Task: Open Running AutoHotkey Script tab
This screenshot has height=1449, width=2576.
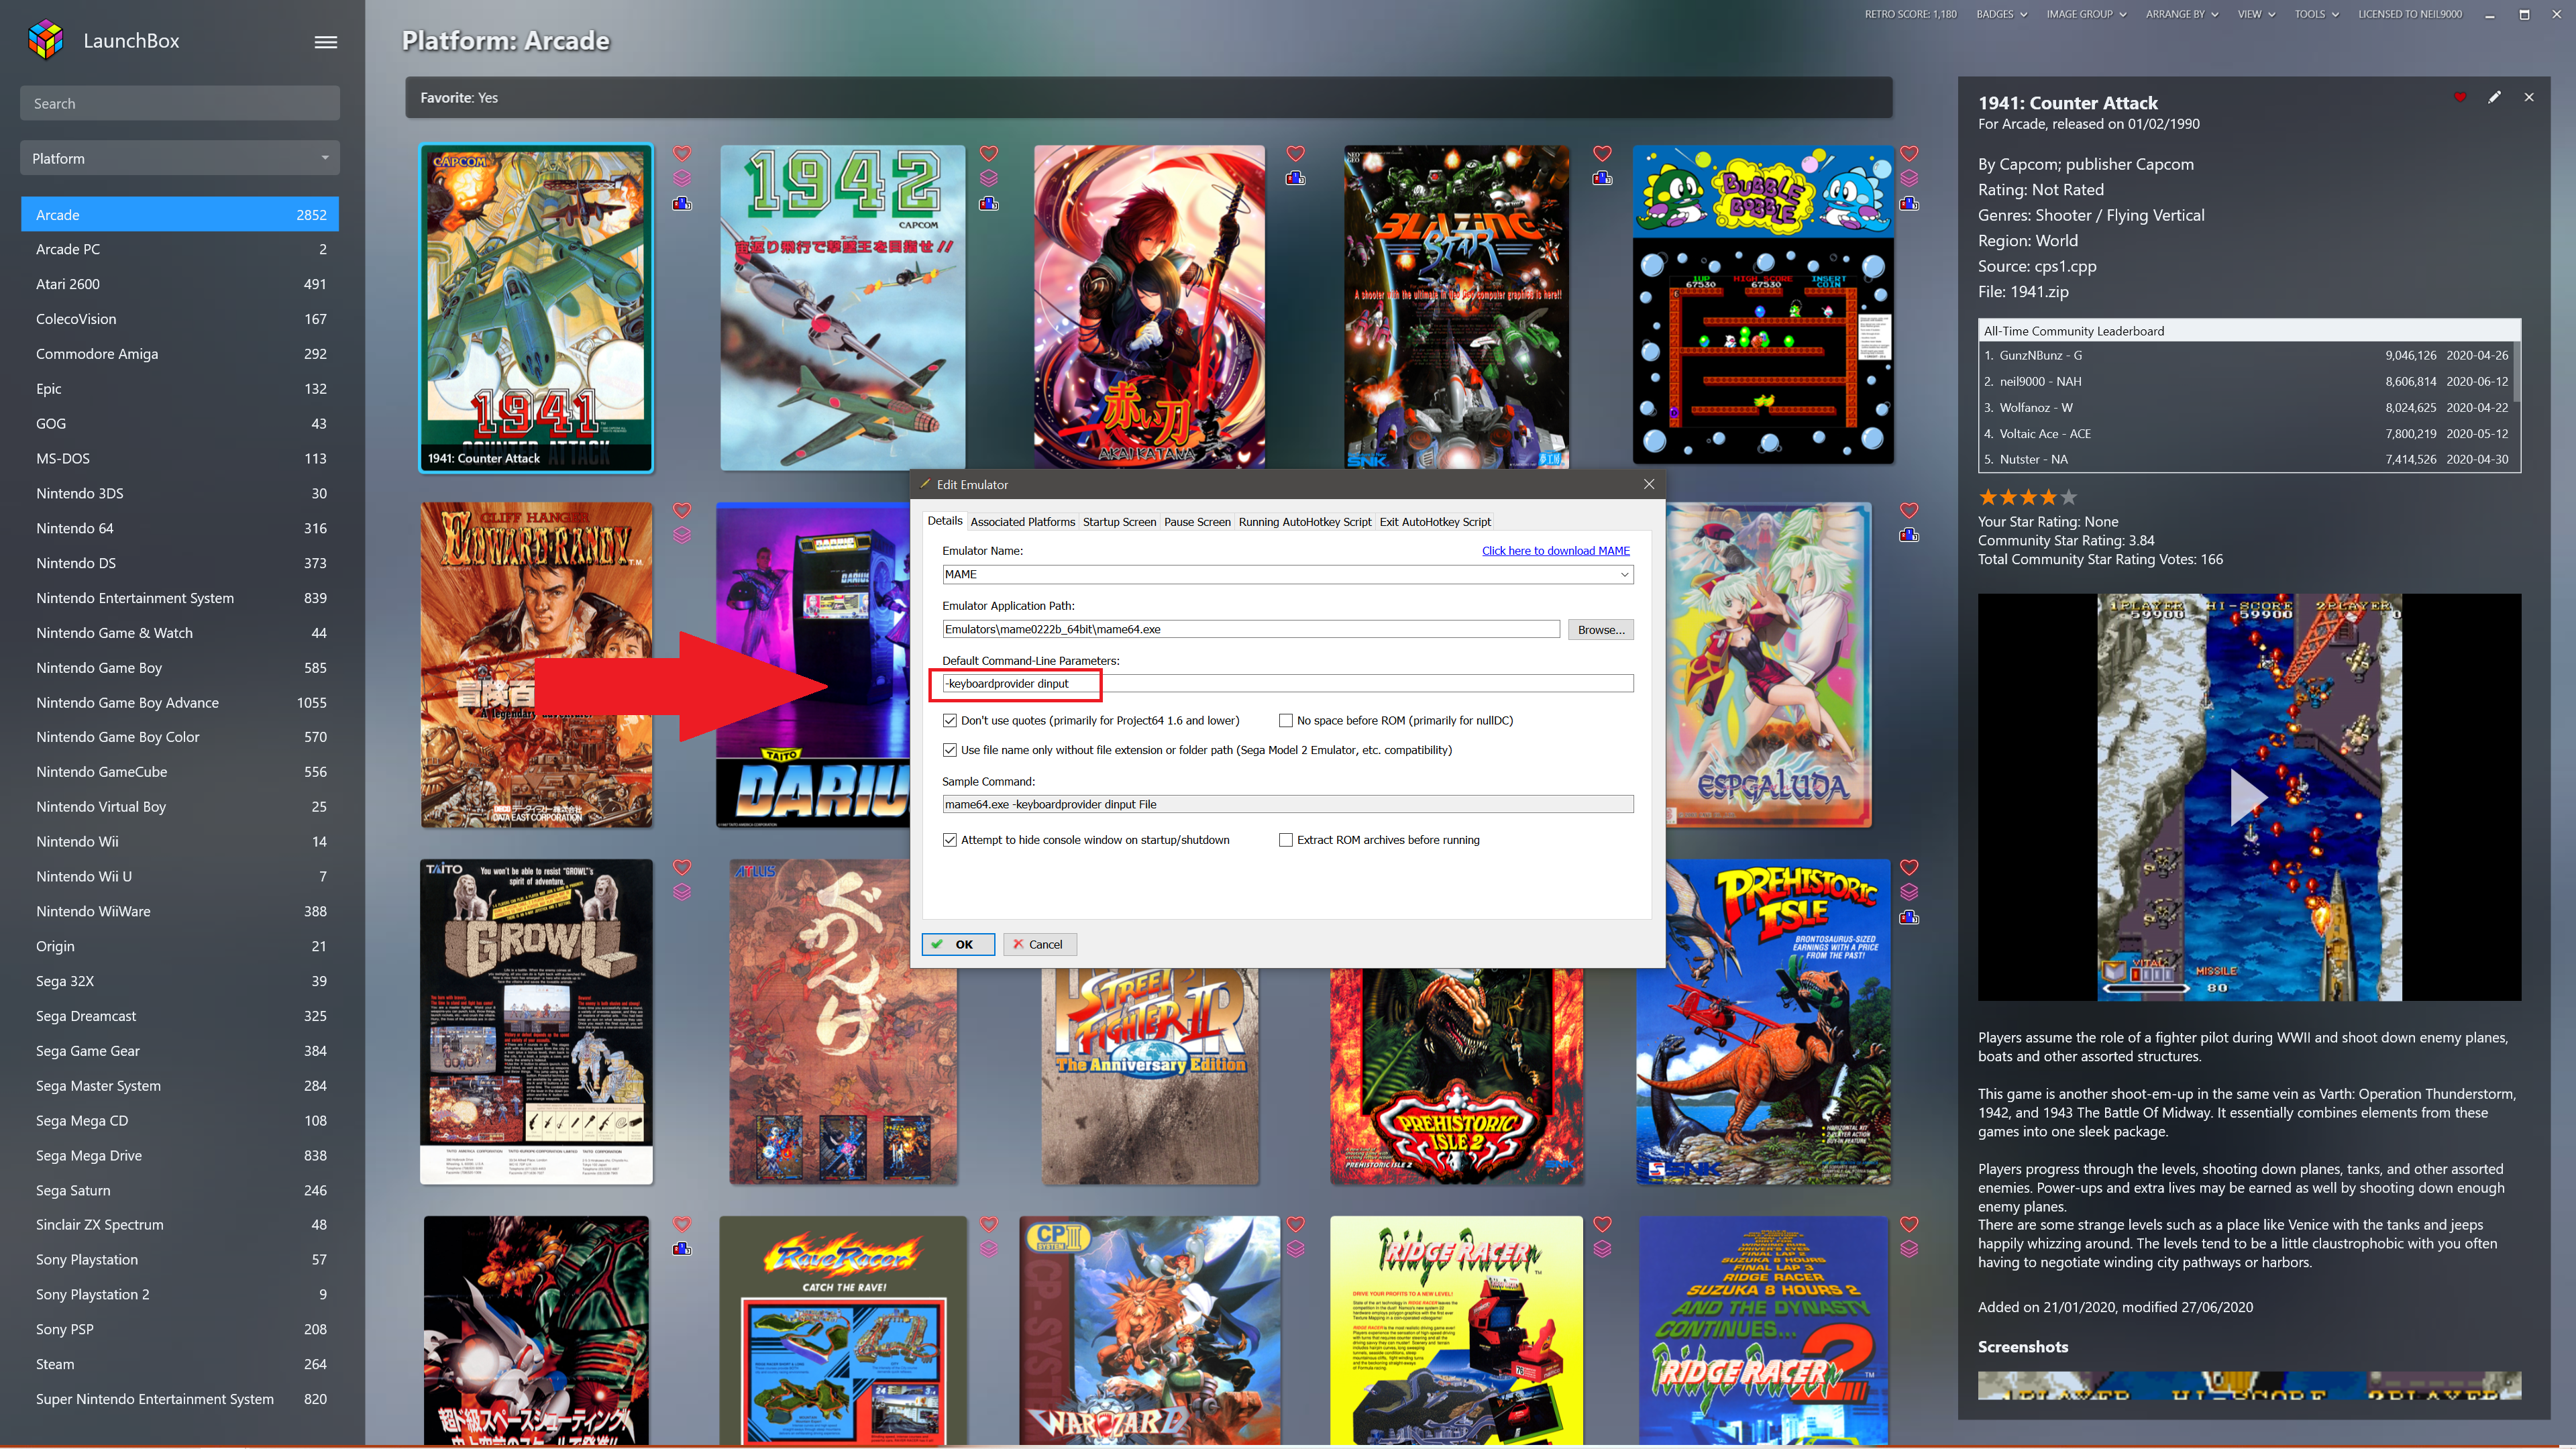Action: point(1305,522)
